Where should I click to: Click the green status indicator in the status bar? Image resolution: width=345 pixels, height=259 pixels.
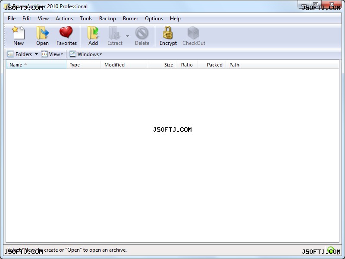point(330,250)
